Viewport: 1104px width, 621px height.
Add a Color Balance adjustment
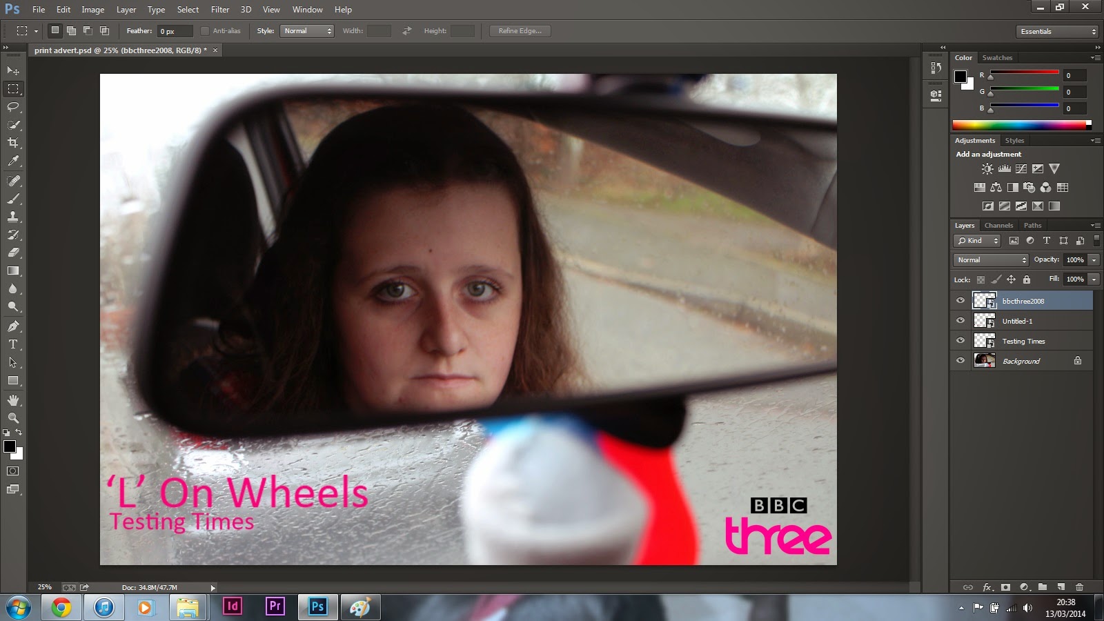click(x=996, y=188)
